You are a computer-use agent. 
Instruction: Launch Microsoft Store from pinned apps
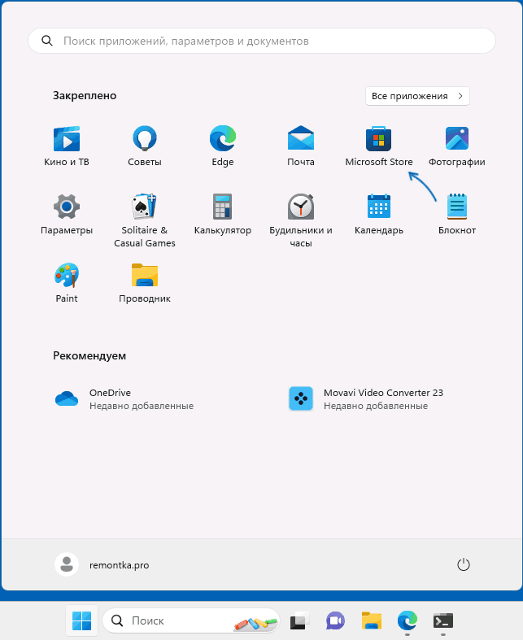tap(379, 146)
